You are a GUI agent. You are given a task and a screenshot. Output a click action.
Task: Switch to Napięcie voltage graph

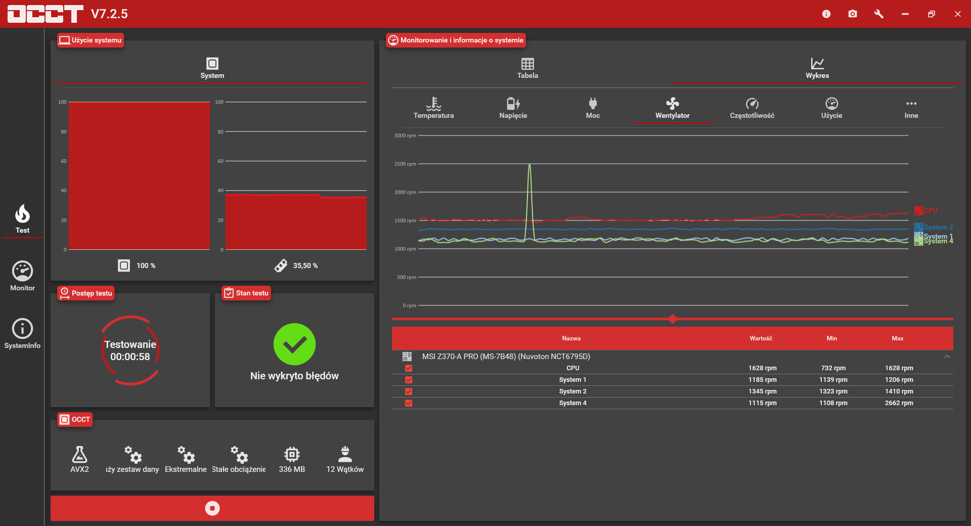pos(513,108)
